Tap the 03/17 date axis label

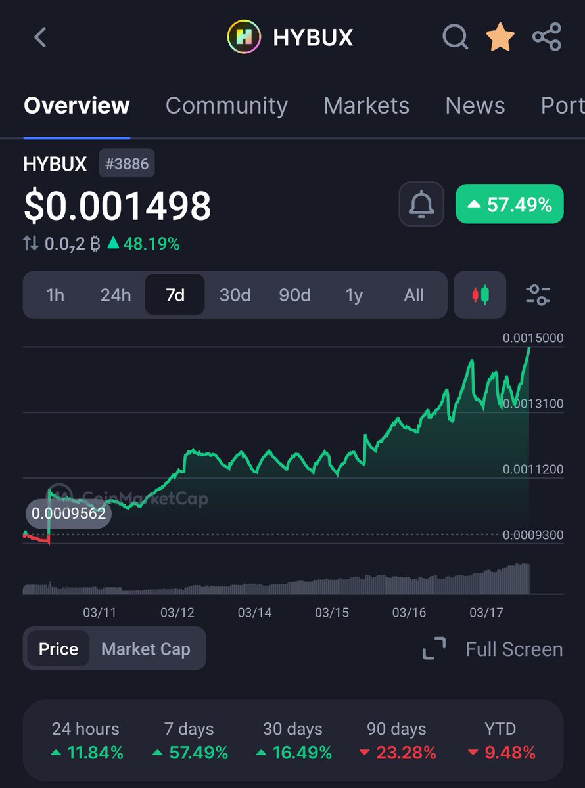tap(486, 613)
